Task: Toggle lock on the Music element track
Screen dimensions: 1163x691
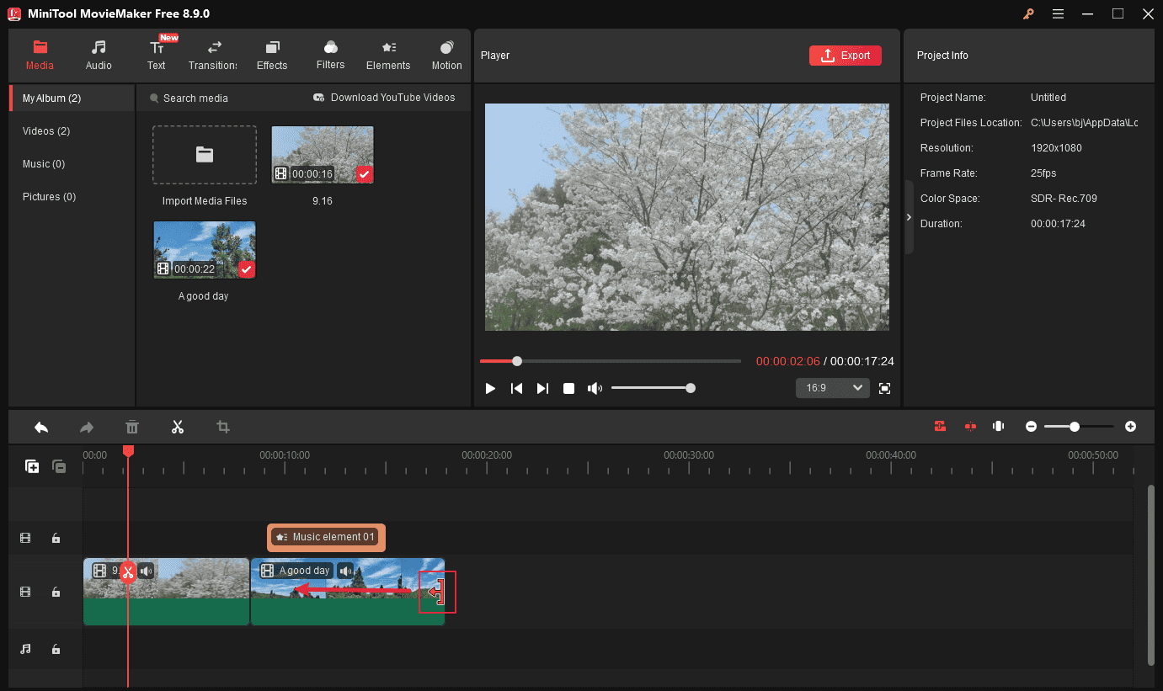Action: 56,538
